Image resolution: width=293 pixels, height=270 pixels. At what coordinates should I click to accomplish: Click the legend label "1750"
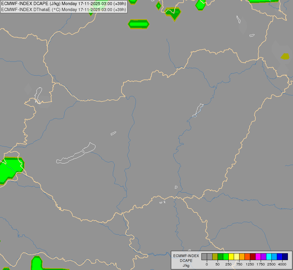coord(261,264)
